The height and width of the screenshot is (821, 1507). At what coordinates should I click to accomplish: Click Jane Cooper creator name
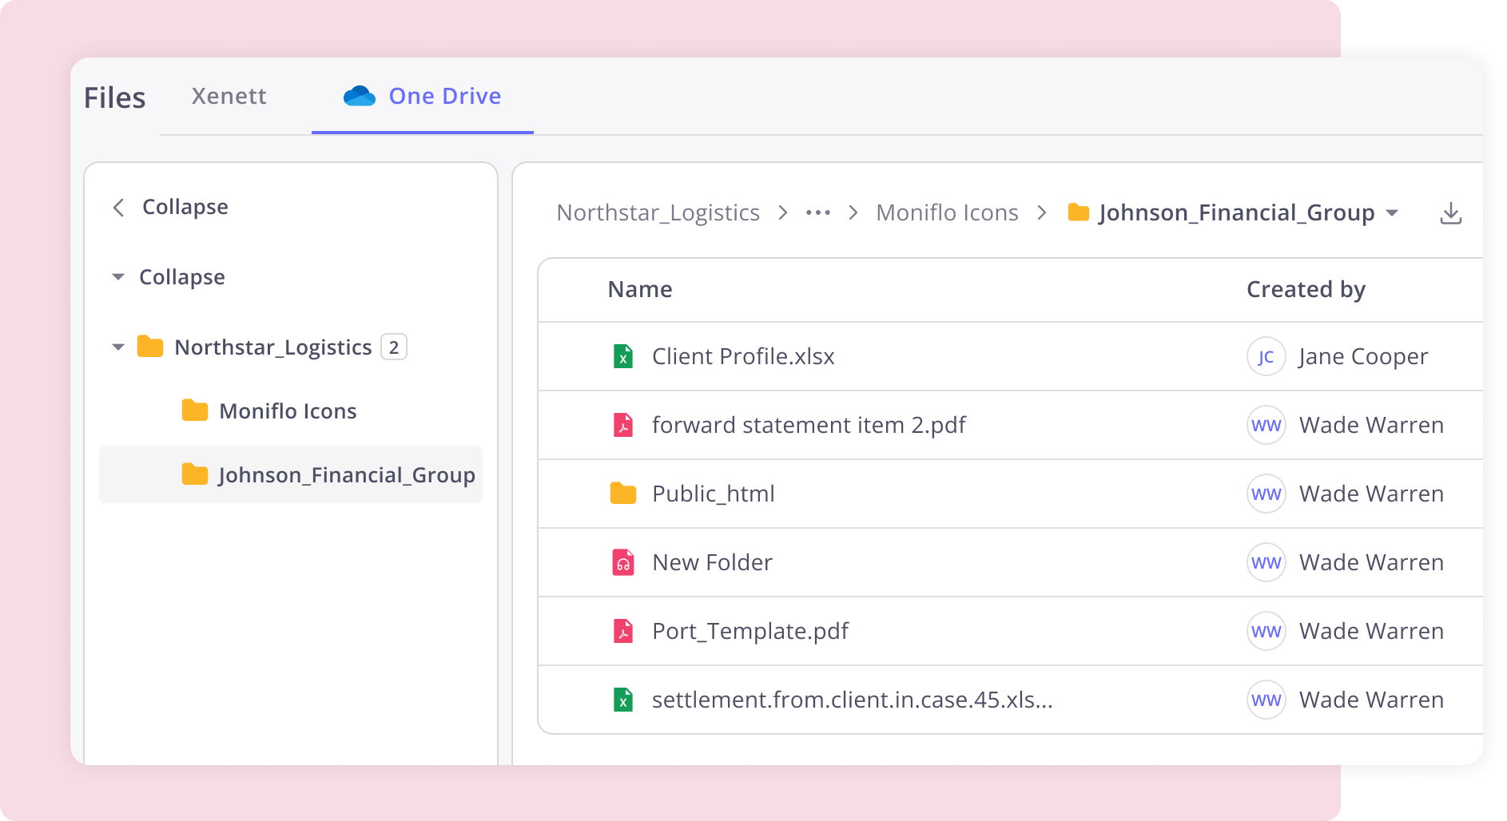coord(1363,356)
